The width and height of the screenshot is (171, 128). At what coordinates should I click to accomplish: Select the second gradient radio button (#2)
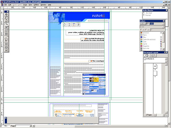click(146, 30)
